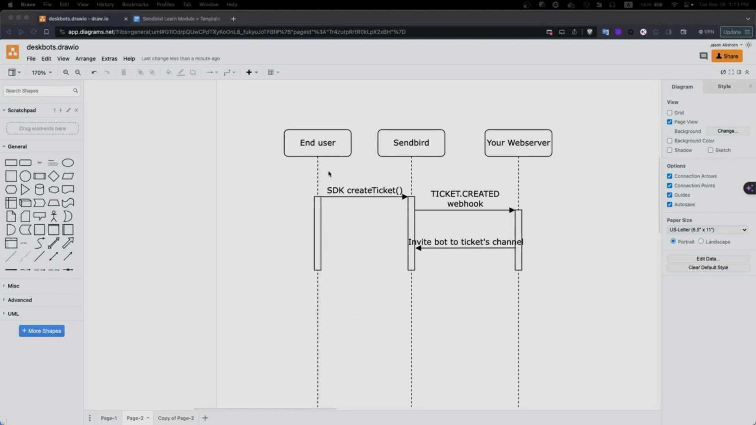Click the zoom in magnifier icon
This screenshot has height=425, width=756.
(x=66, y=72)
